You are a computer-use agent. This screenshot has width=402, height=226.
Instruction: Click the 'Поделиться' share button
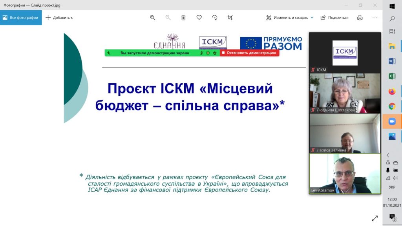tap(334, 18)
